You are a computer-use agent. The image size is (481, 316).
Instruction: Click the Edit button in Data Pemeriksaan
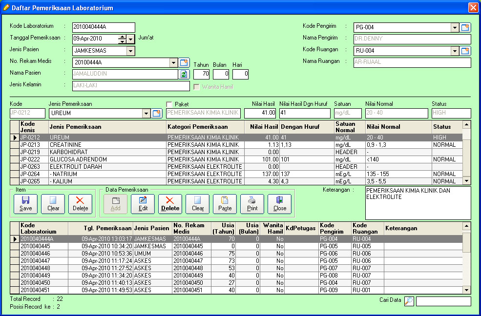(143, 203)
